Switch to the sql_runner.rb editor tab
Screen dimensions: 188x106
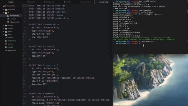point(85,2)
